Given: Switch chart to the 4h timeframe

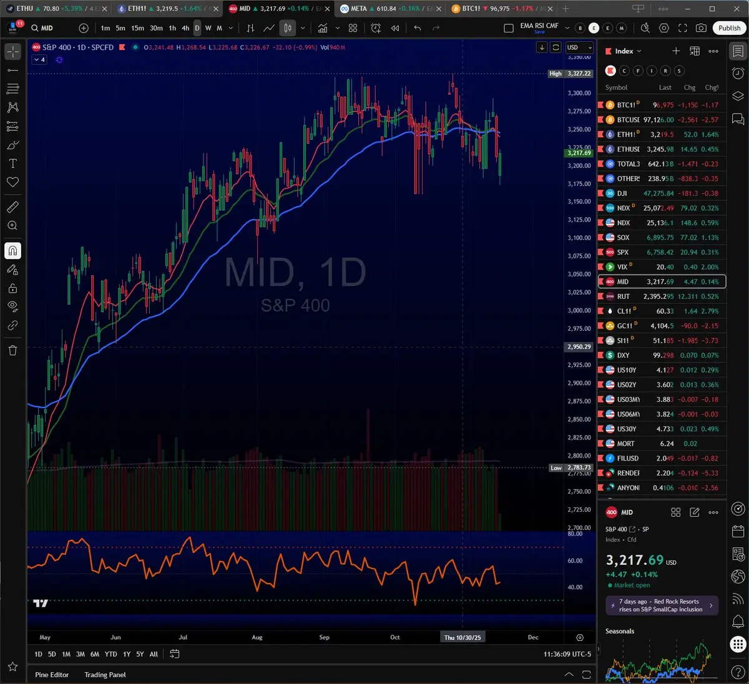Looking at the screenshot, I should [185, 28].
